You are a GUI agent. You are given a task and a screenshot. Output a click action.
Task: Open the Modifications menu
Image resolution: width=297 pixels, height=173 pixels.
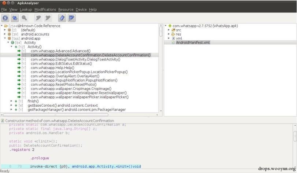[45, 10]
